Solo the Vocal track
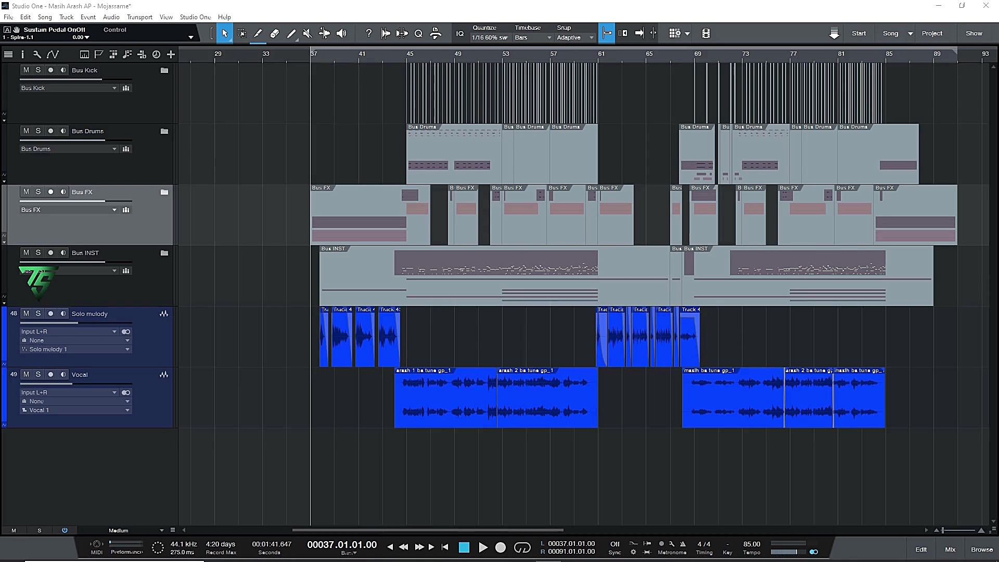 [x=38, y=375]
